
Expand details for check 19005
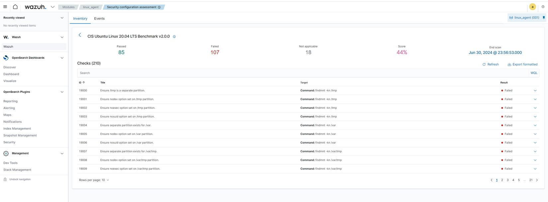tap(535, 134)
